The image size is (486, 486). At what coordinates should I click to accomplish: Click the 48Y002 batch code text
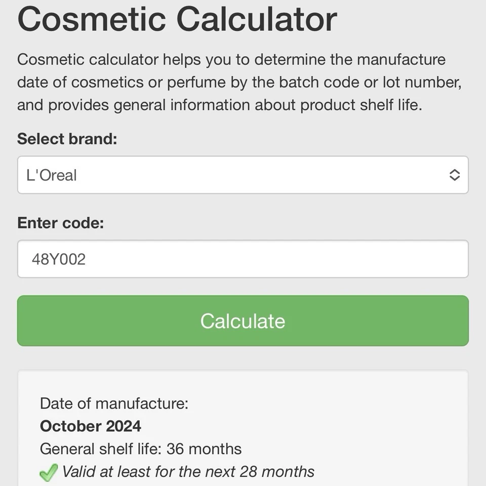59,259
